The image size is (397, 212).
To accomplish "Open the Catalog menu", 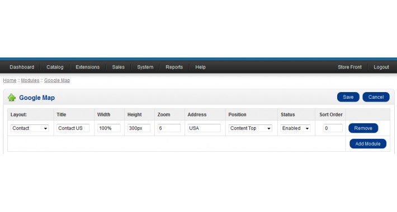I will click(55, 67).
